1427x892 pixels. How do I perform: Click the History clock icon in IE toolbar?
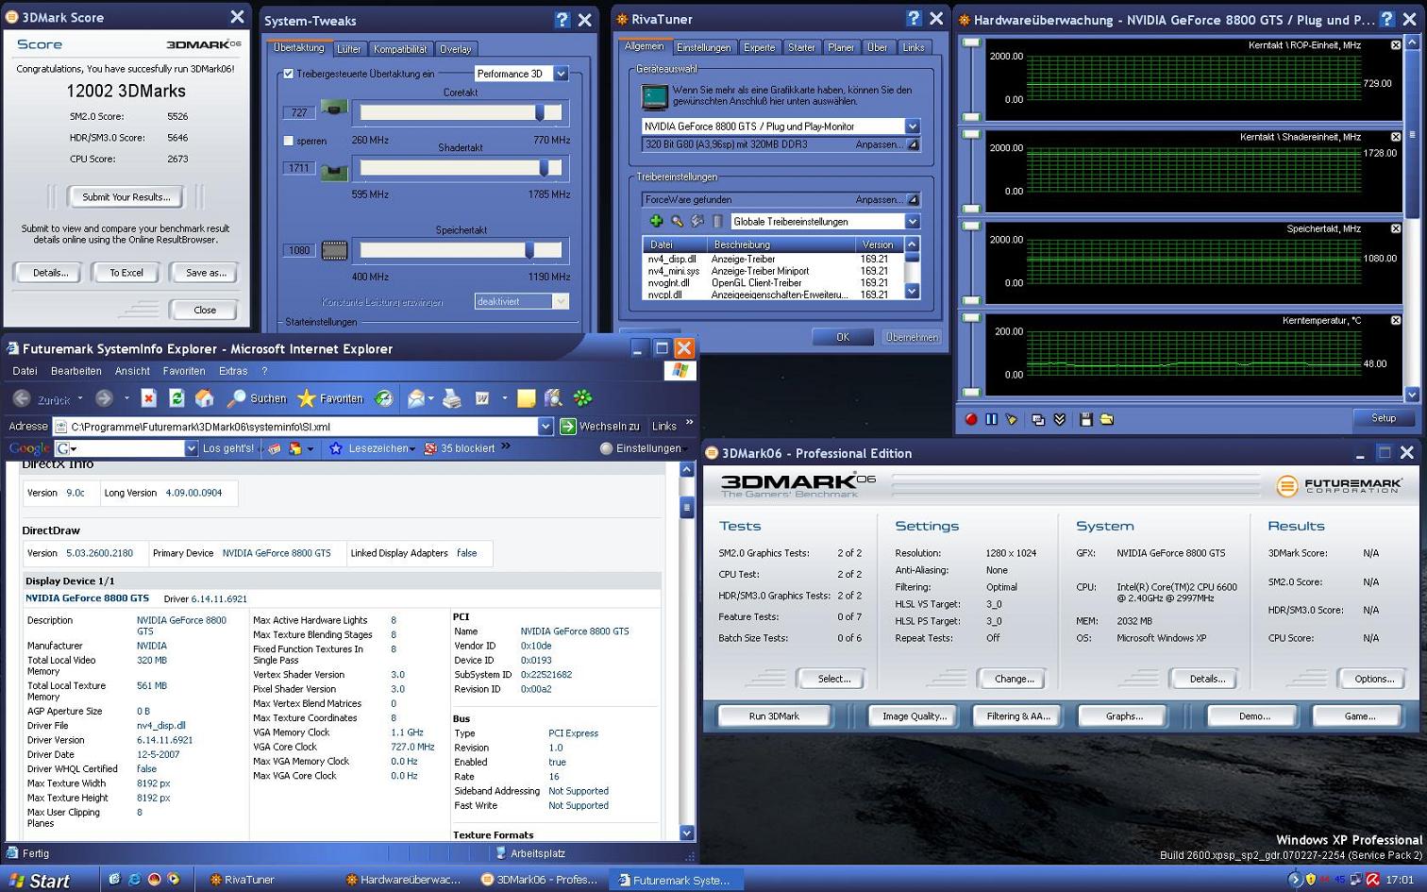(x=384, y=398)
